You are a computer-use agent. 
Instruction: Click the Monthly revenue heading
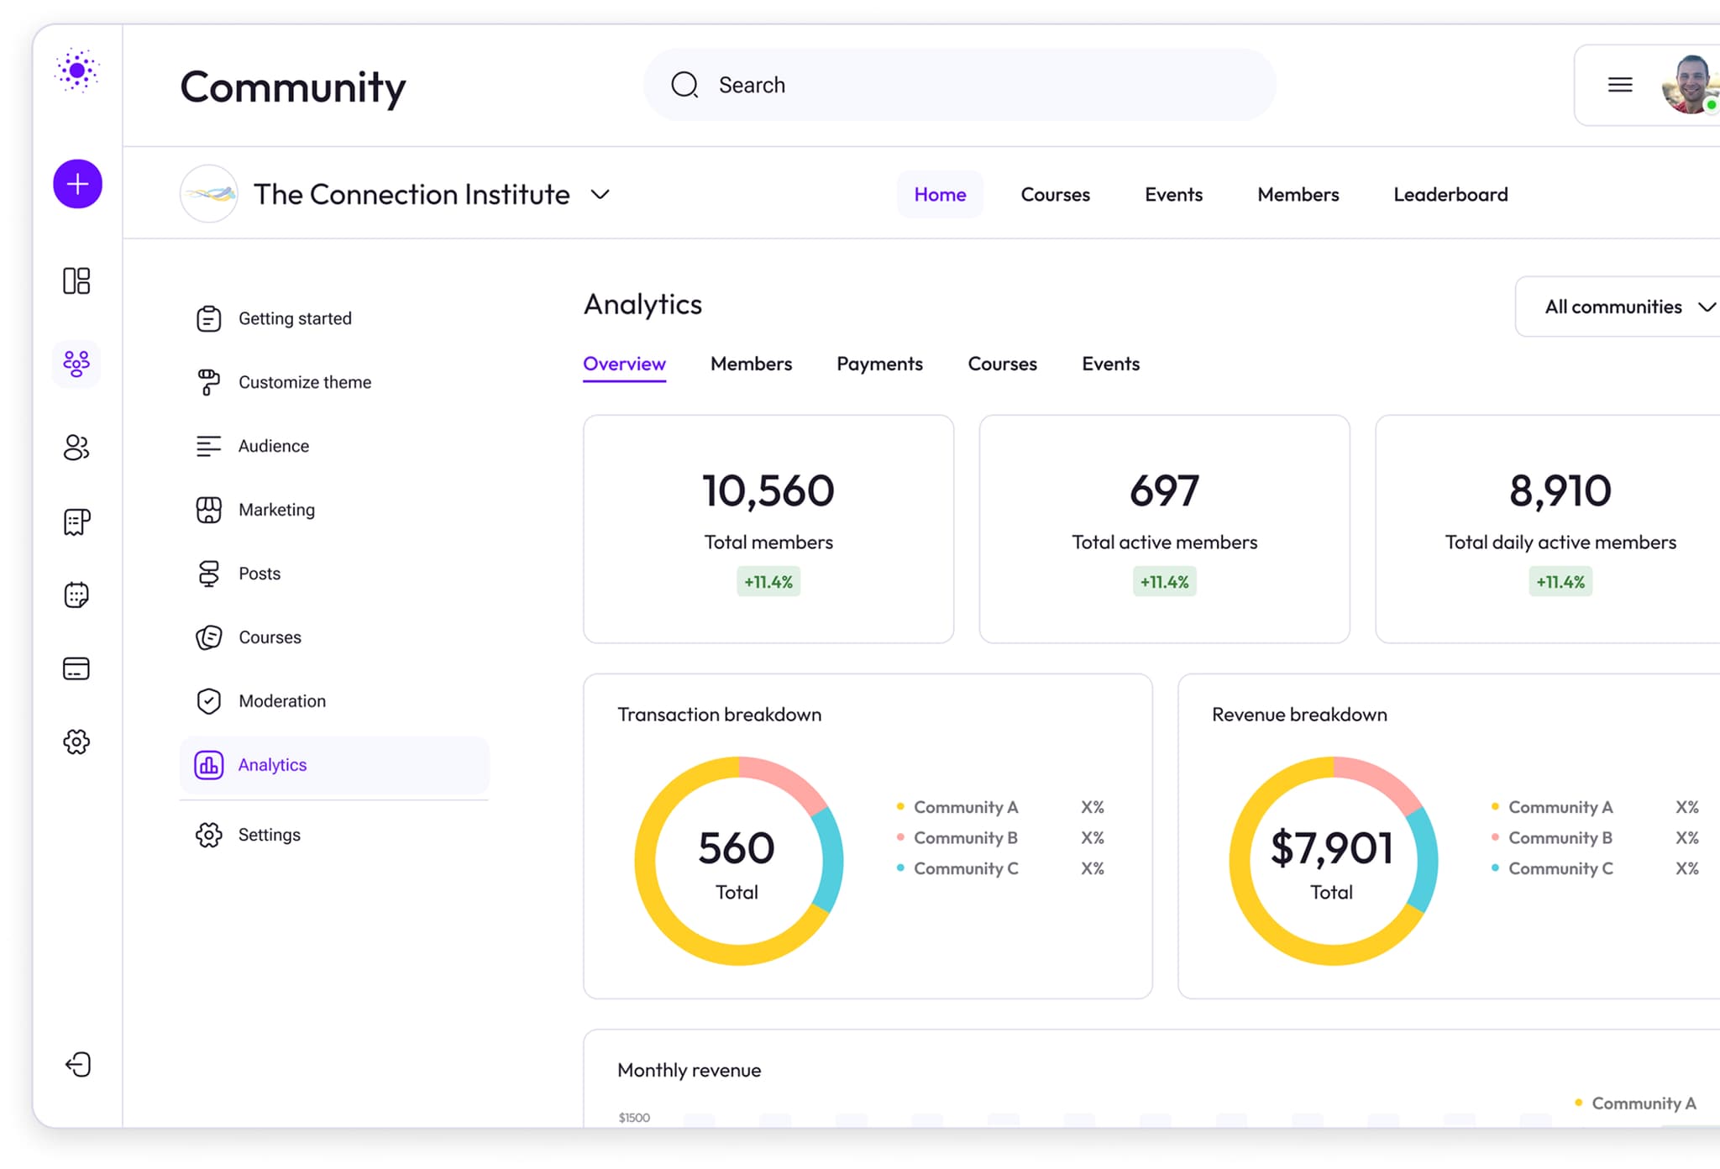pos(689,1070)
